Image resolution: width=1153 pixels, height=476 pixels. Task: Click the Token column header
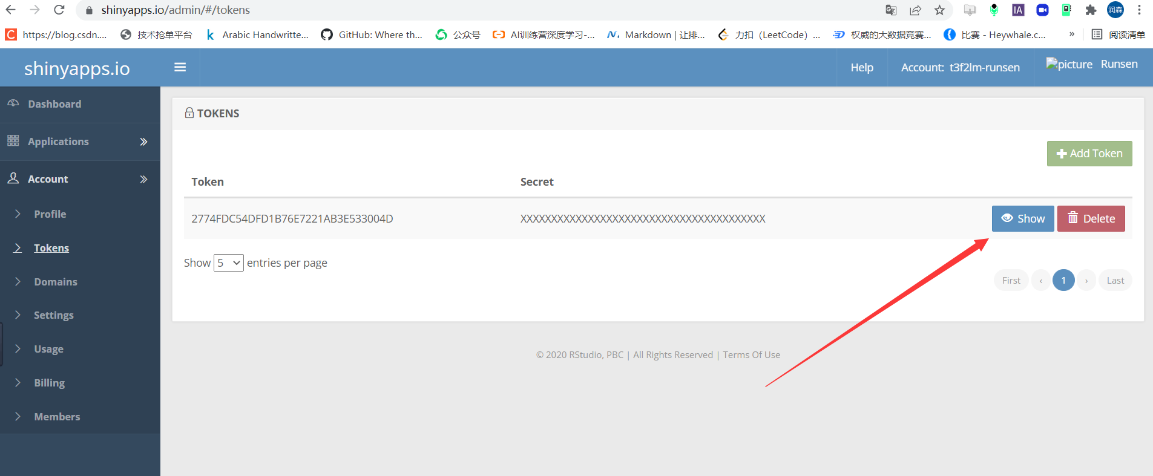[208, 182]
